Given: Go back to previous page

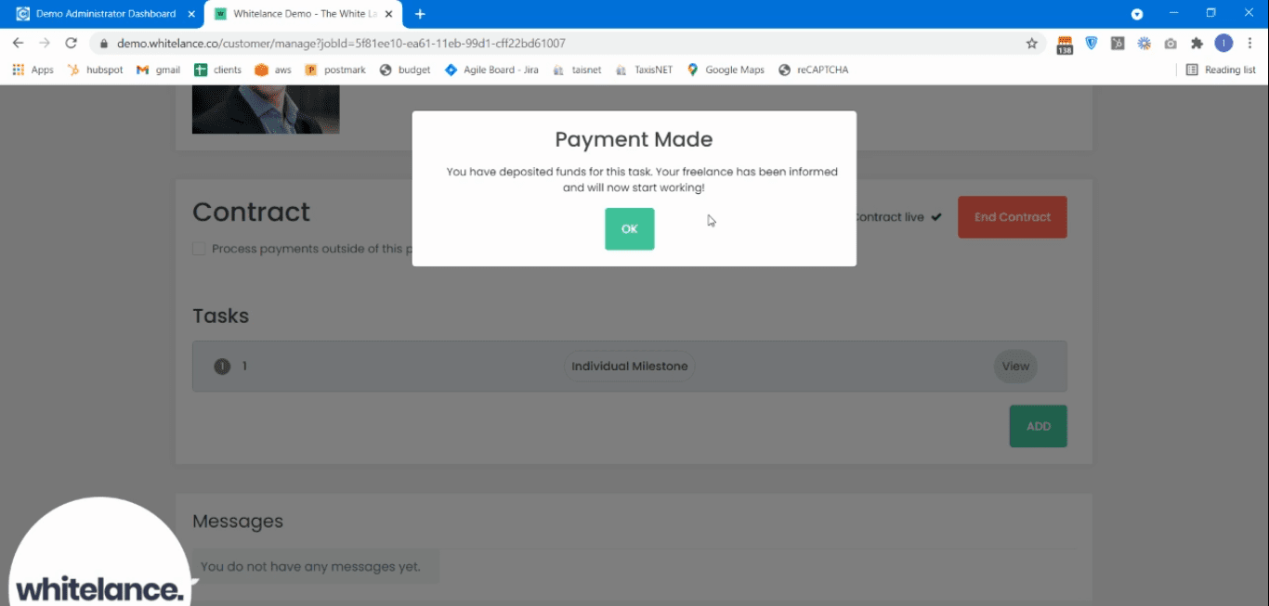Looking at the screenshot, I should click(x=18, y=44).
